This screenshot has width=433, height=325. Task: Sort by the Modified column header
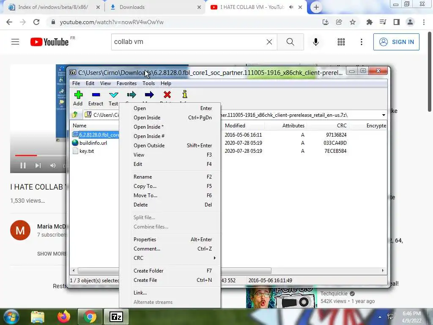pos(243,125)
